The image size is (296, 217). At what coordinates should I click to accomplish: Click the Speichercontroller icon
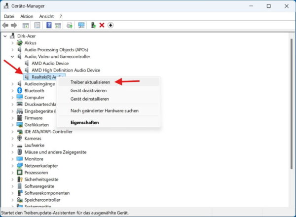pos(19,200)
